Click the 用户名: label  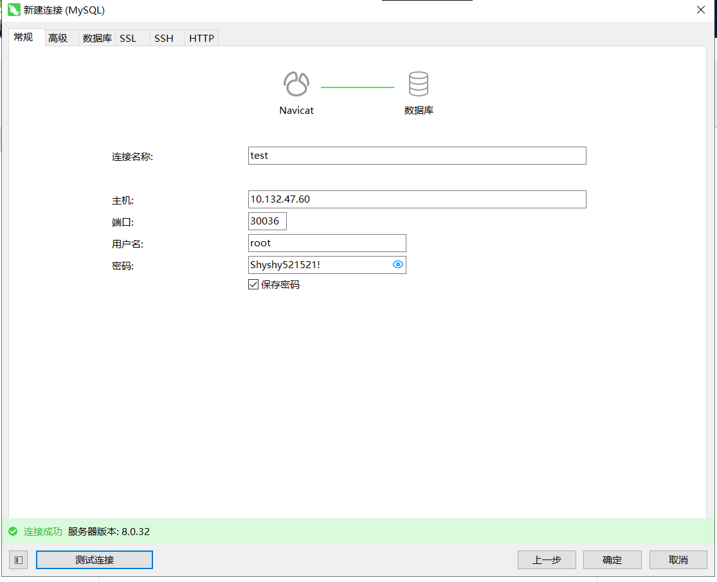[x=127, y=244]
